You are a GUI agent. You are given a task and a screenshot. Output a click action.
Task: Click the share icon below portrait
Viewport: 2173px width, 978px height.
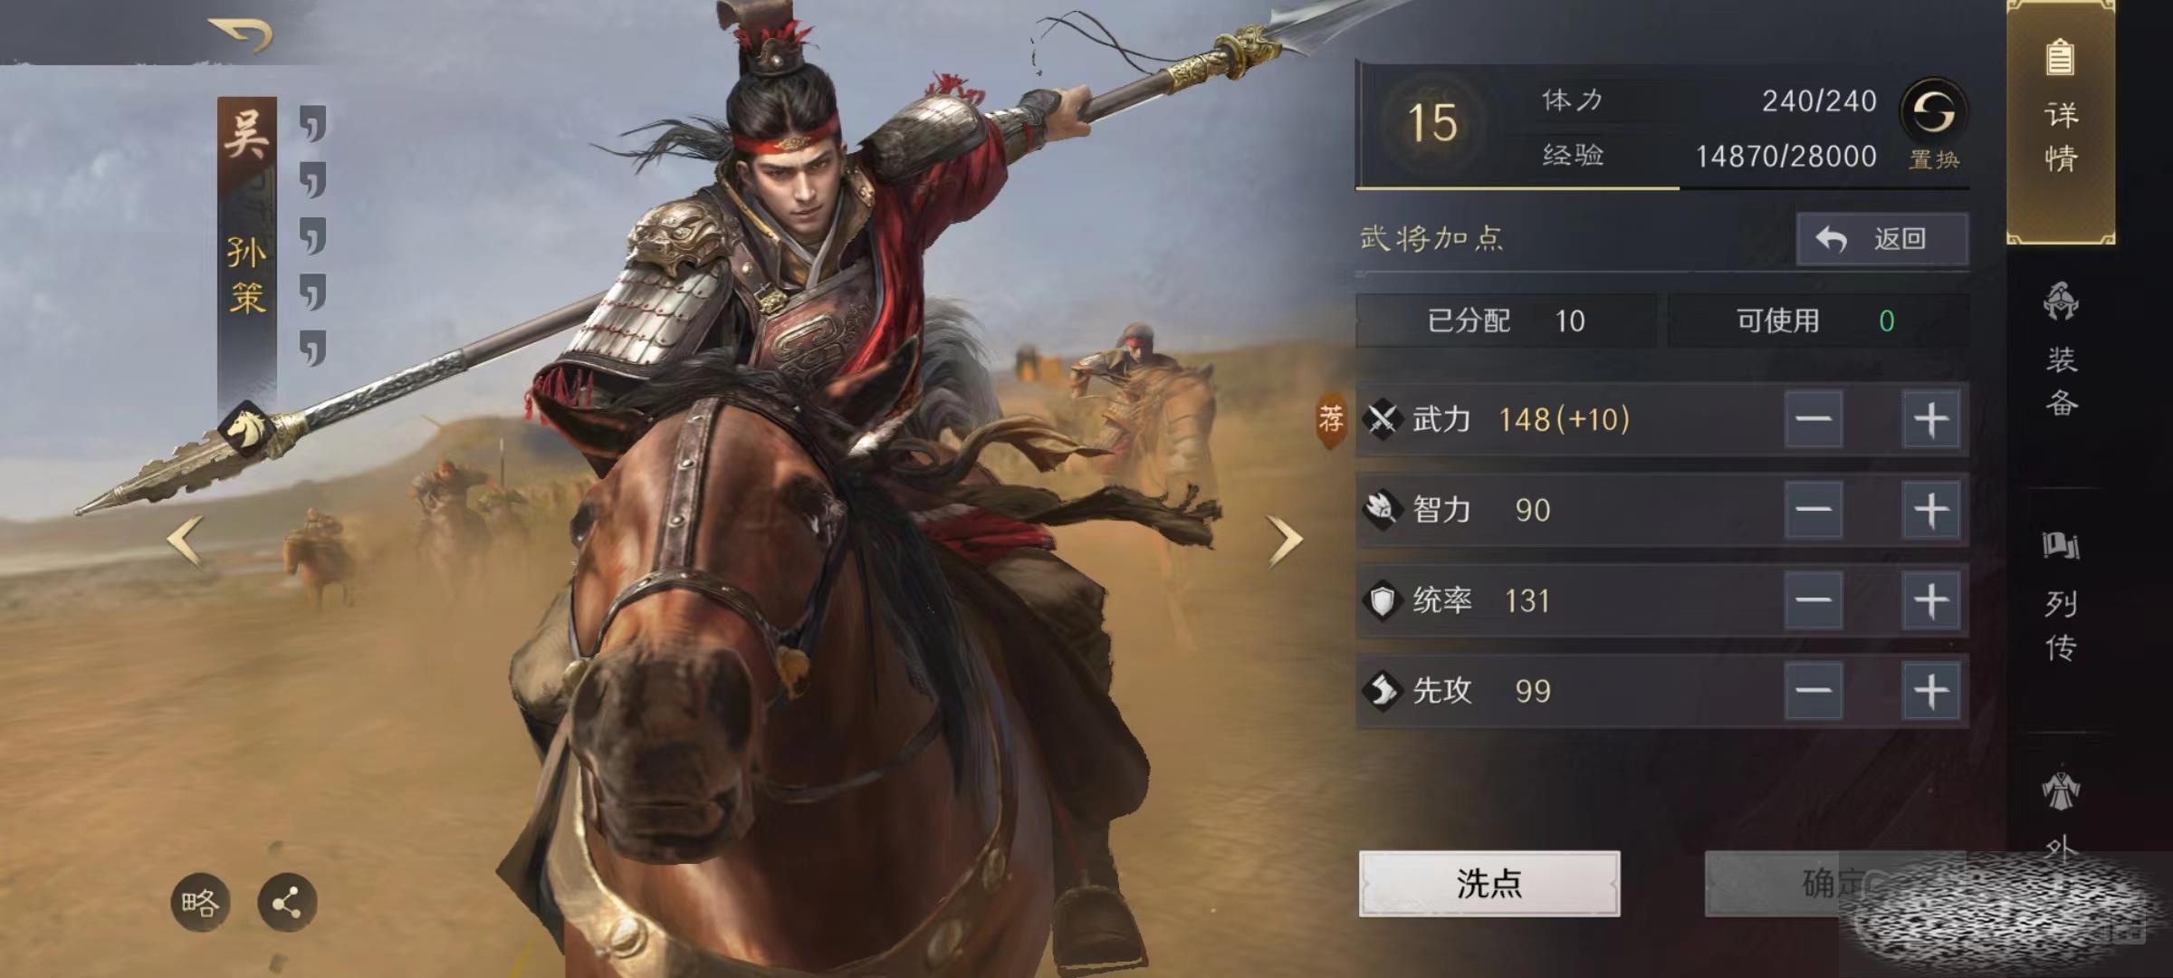click(x=287, y=903)
